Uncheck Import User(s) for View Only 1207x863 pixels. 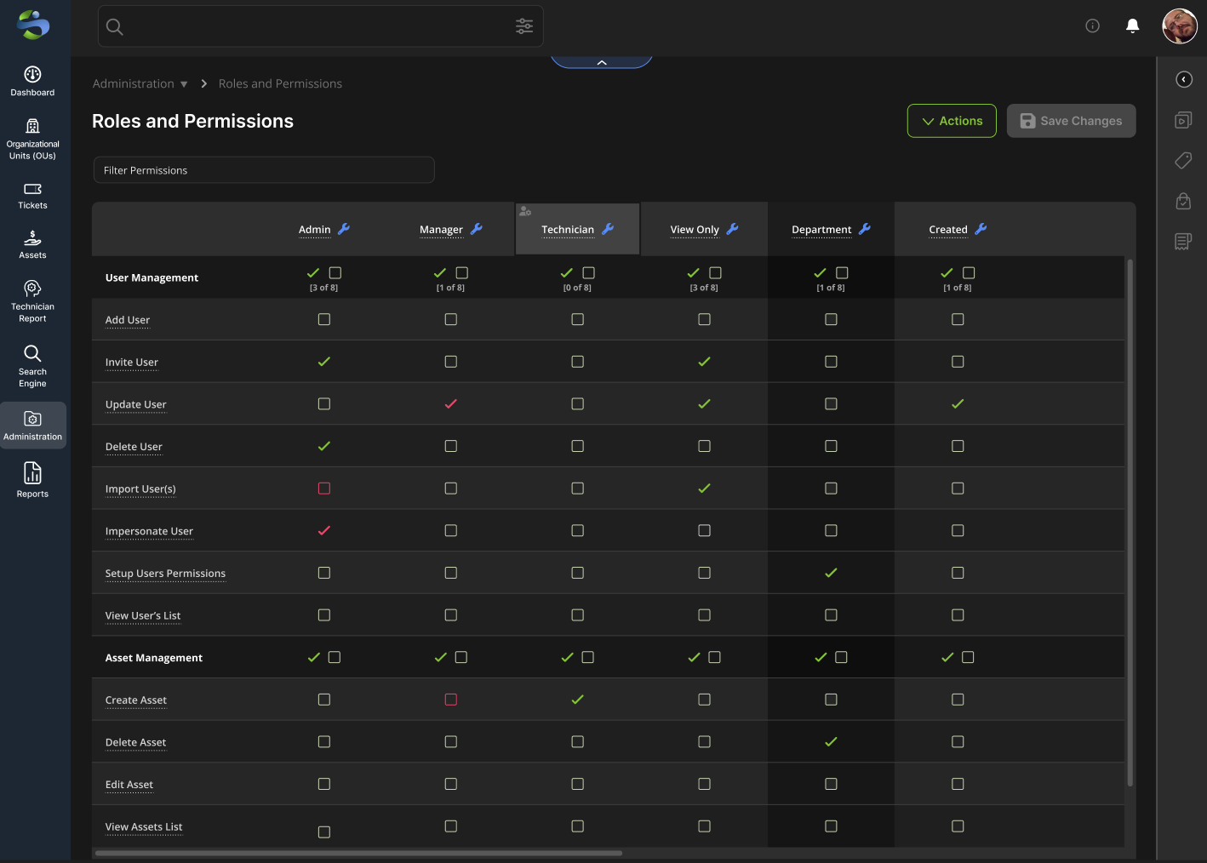(x=704, y=489)
